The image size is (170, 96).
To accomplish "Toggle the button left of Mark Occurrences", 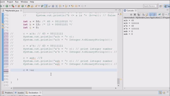I will point(42,6).
